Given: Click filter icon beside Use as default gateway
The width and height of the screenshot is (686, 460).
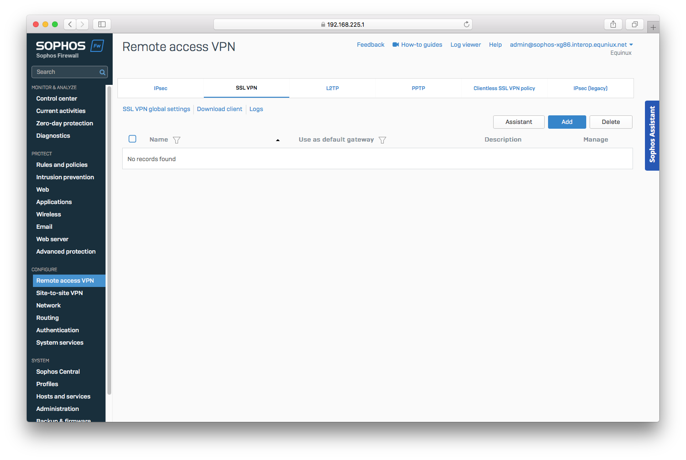Looking at the screenshot, I should click(382, 140).
